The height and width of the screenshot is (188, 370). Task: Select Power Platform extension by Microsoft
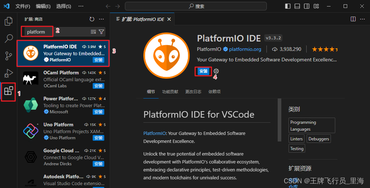coord(63,105)
